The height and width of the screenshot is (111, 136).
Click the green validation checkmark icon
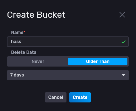point(124,42)
